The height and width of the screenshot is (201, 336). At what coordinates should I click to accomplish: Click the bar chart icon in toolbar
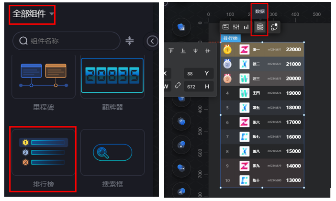pyautogui.click(x=246, y=27)
